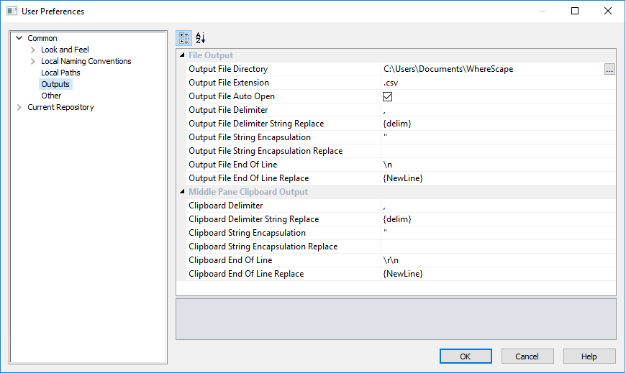Expand the Look and Feel node
This screenshot has width=626, height=373.
(32, 50)
